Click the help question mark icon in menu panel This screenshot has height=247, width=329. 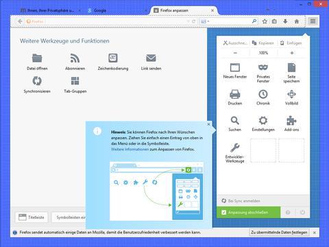288,212
